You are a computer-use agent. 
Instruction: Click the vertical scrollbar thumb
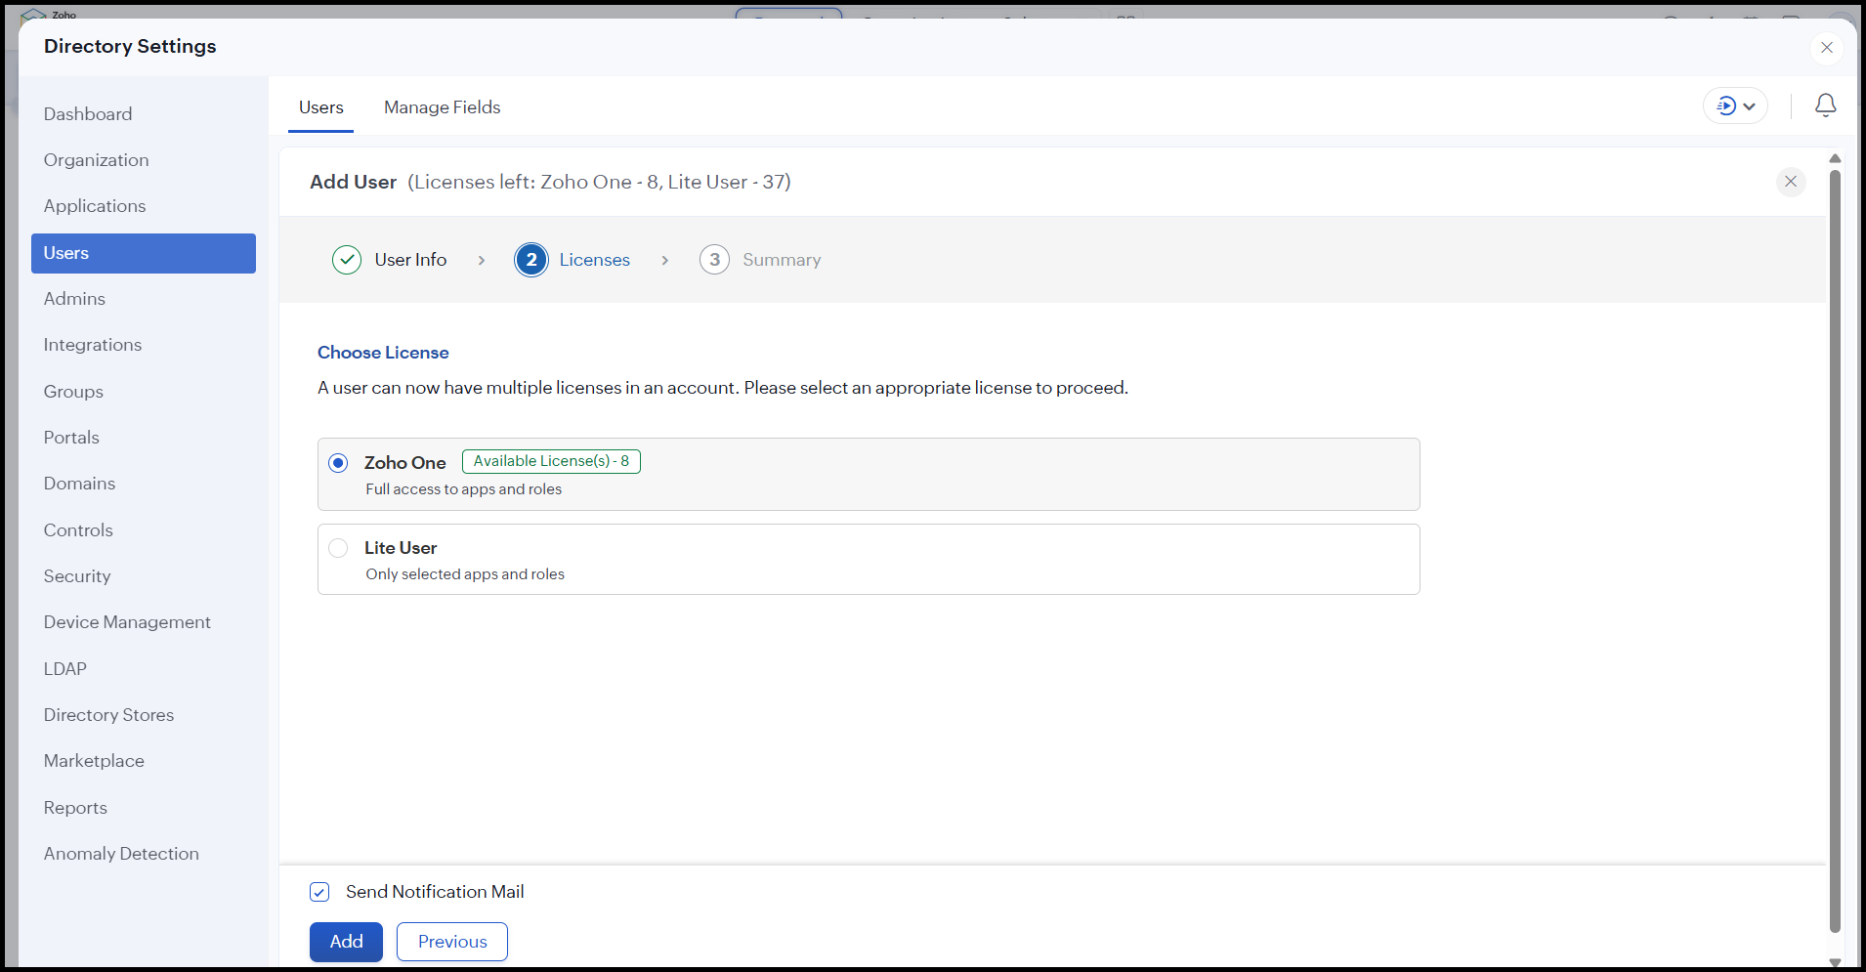pyautogui.click(x=1835, y=552)
